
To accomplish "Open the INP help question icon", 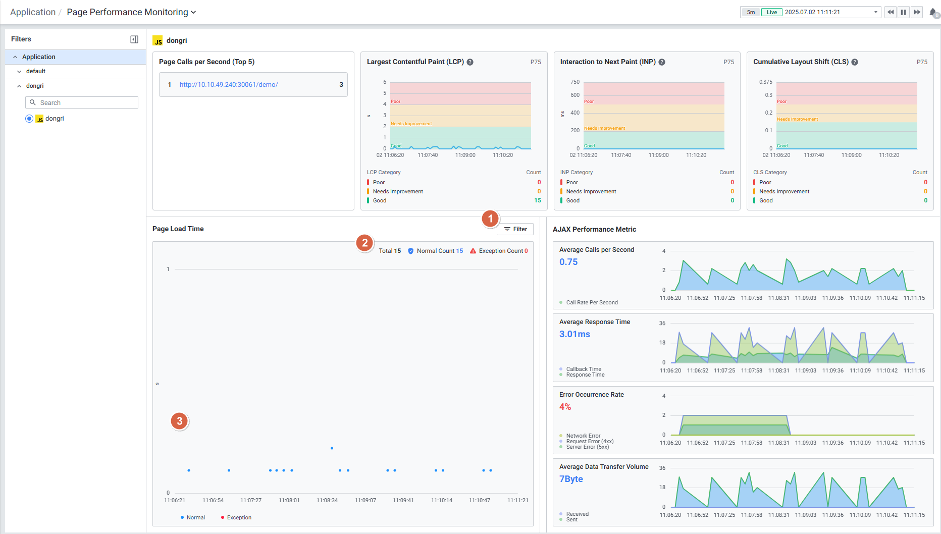I will coord(662,62).
